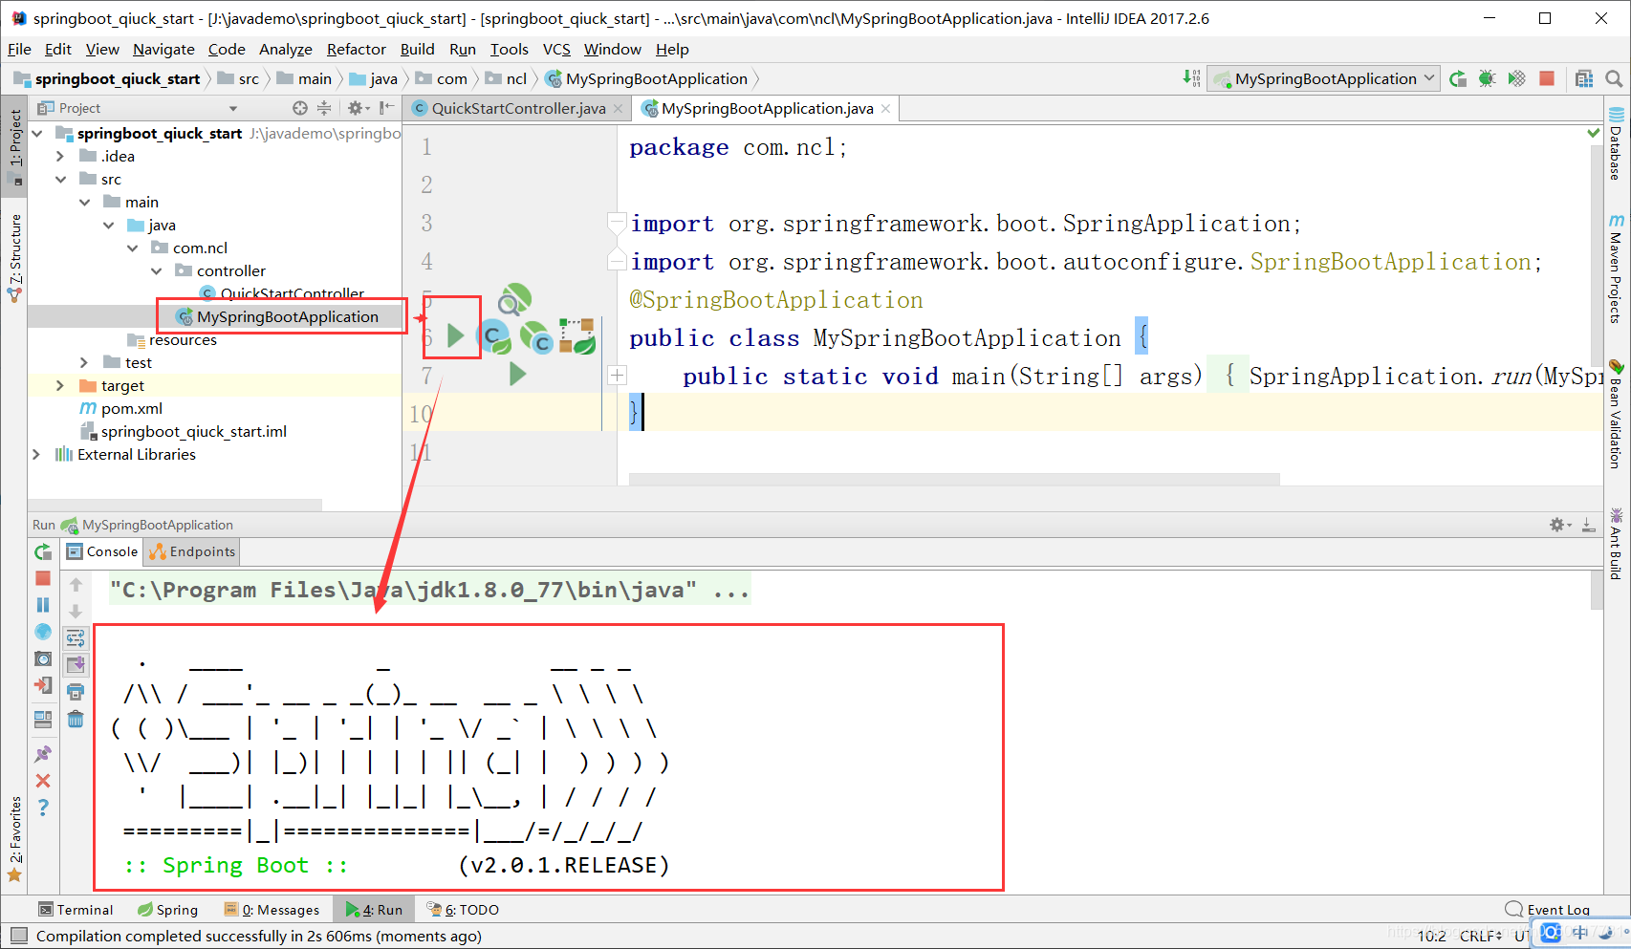Toggle the Z: Structure side panel

pos(14,256)
